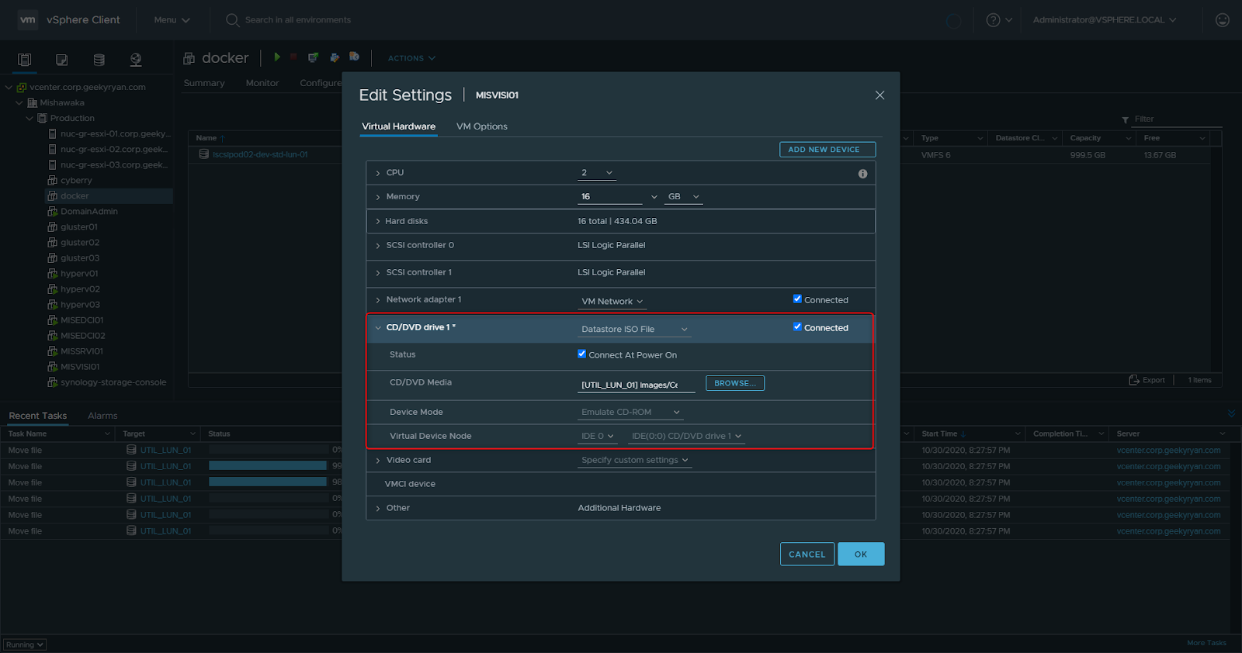1242x653 pixels.
Task: Open the Networking view icon
Action: tap(136, 60)
